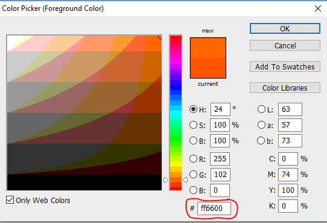Viewport: 327px width, 223px height.
Task: Click the left hue slider arrow marker
Action: coord(165,179)
